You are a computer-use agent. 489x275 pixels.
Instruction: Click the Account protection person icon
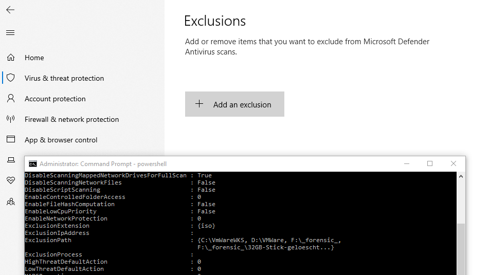(x=11, y=99)
